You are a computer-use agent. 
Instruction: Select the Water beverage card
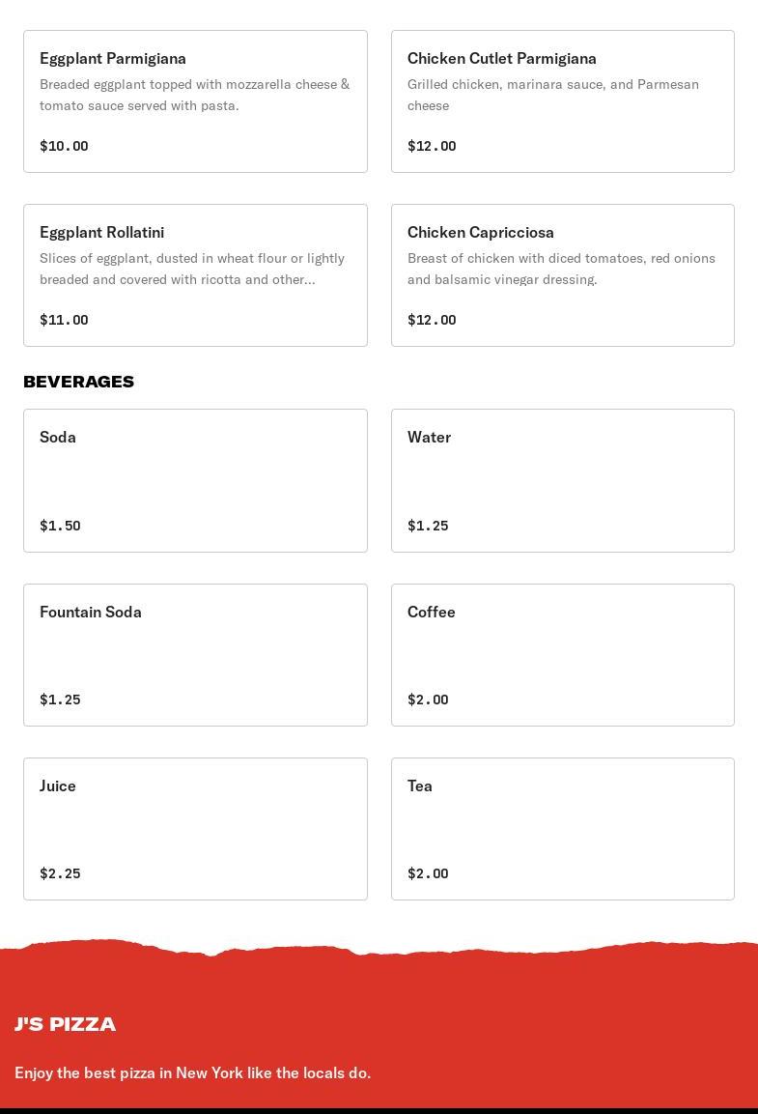point(562,480)
